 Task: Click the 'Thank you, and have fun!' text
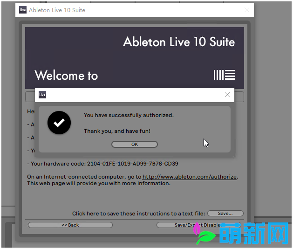pos(117,131)
